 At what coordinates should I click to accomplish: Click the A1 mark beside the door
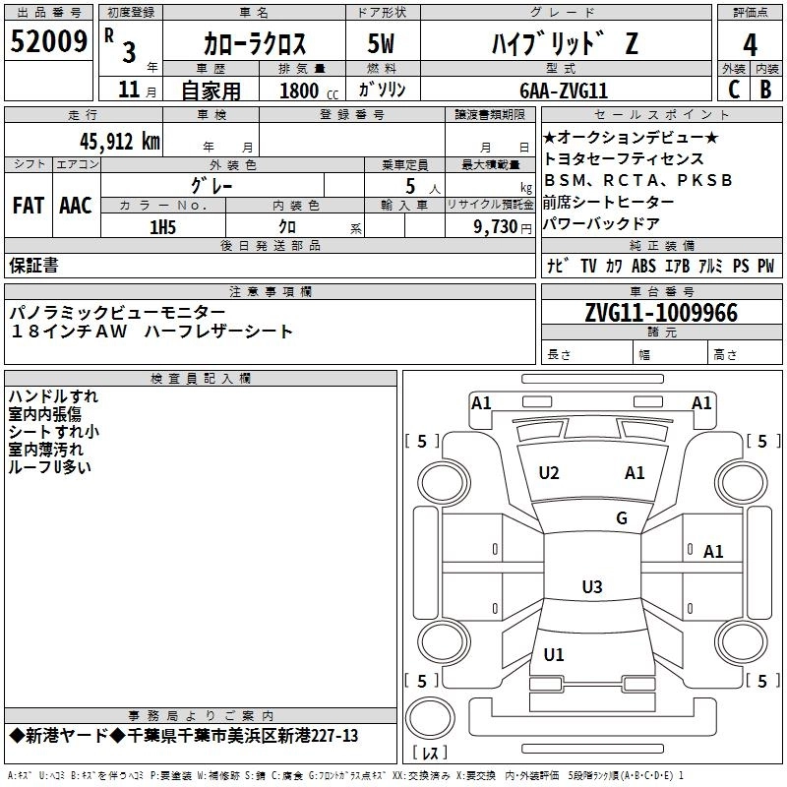tap(712, 552)
